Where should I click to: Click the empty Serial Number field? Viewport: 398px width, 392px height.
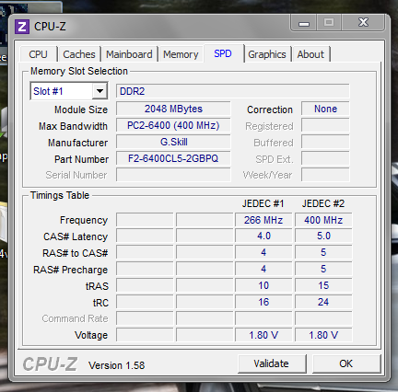pos(173,175)
